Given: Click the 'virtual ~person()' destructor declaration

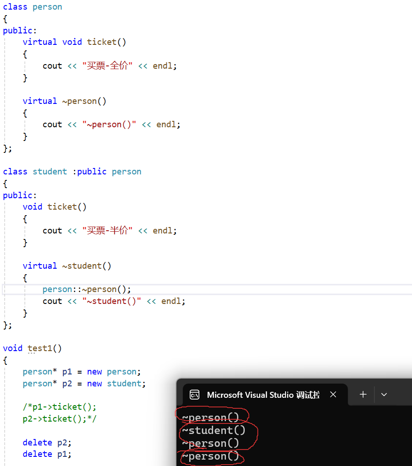Looking at the screenshot, I should pos(64,101).
